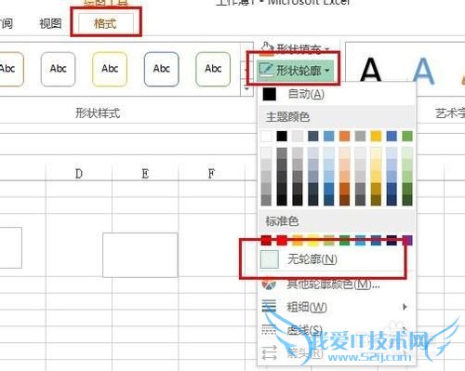Expand submenu arrow at right of 粗细(W)
The height and width of the screenshot is (371, 465).
(405, 307)
